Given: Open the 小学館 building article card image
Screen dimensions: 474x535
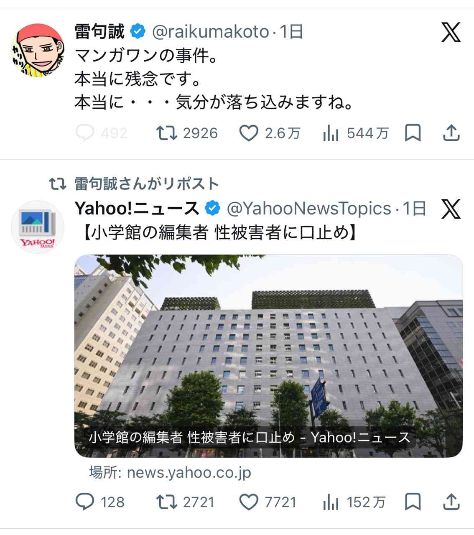Looking at the screenshot, I should pyautogui.click(x=268, y=356).
